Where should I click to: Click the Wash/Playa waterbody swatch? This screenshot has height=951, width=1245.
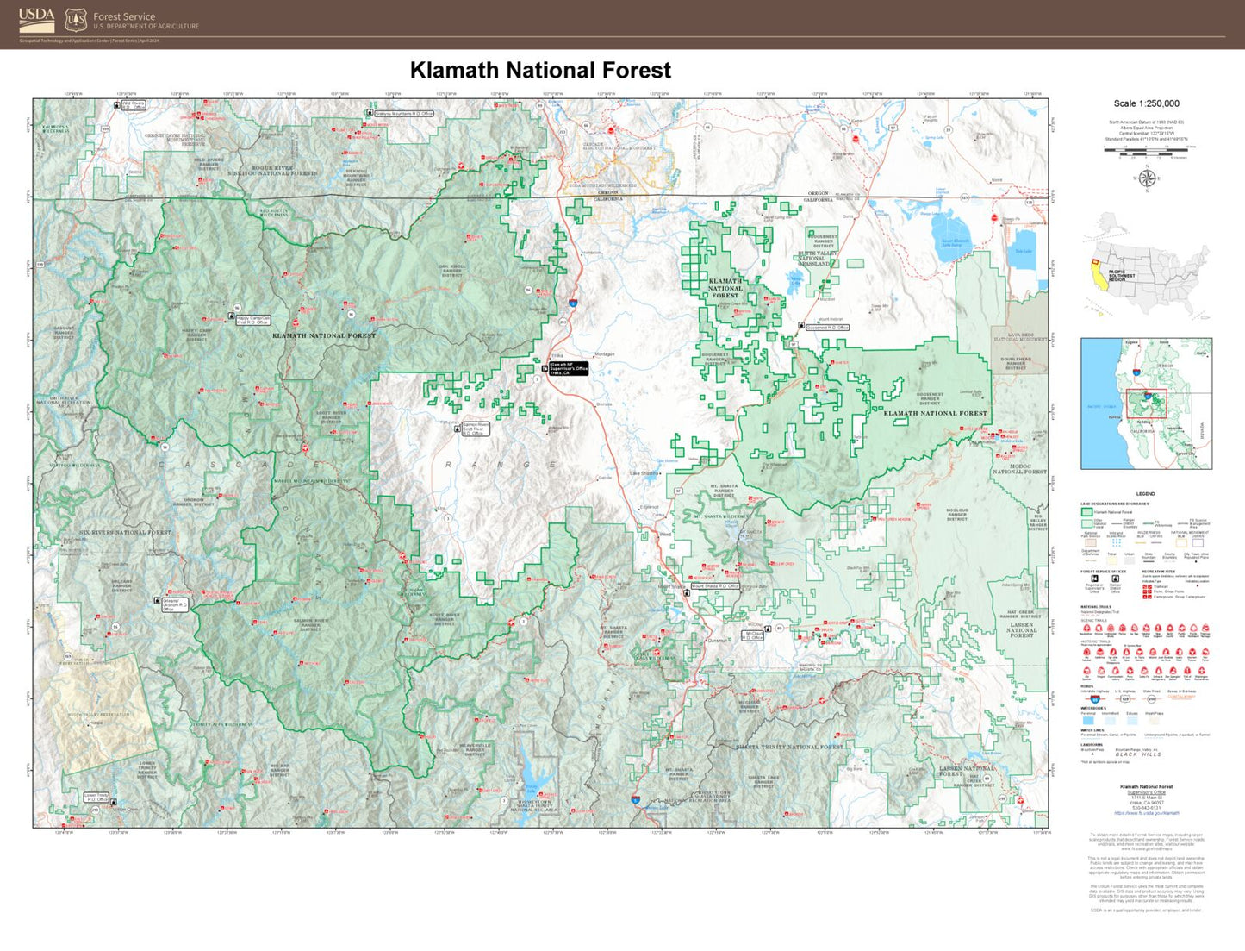point(1154,721)
